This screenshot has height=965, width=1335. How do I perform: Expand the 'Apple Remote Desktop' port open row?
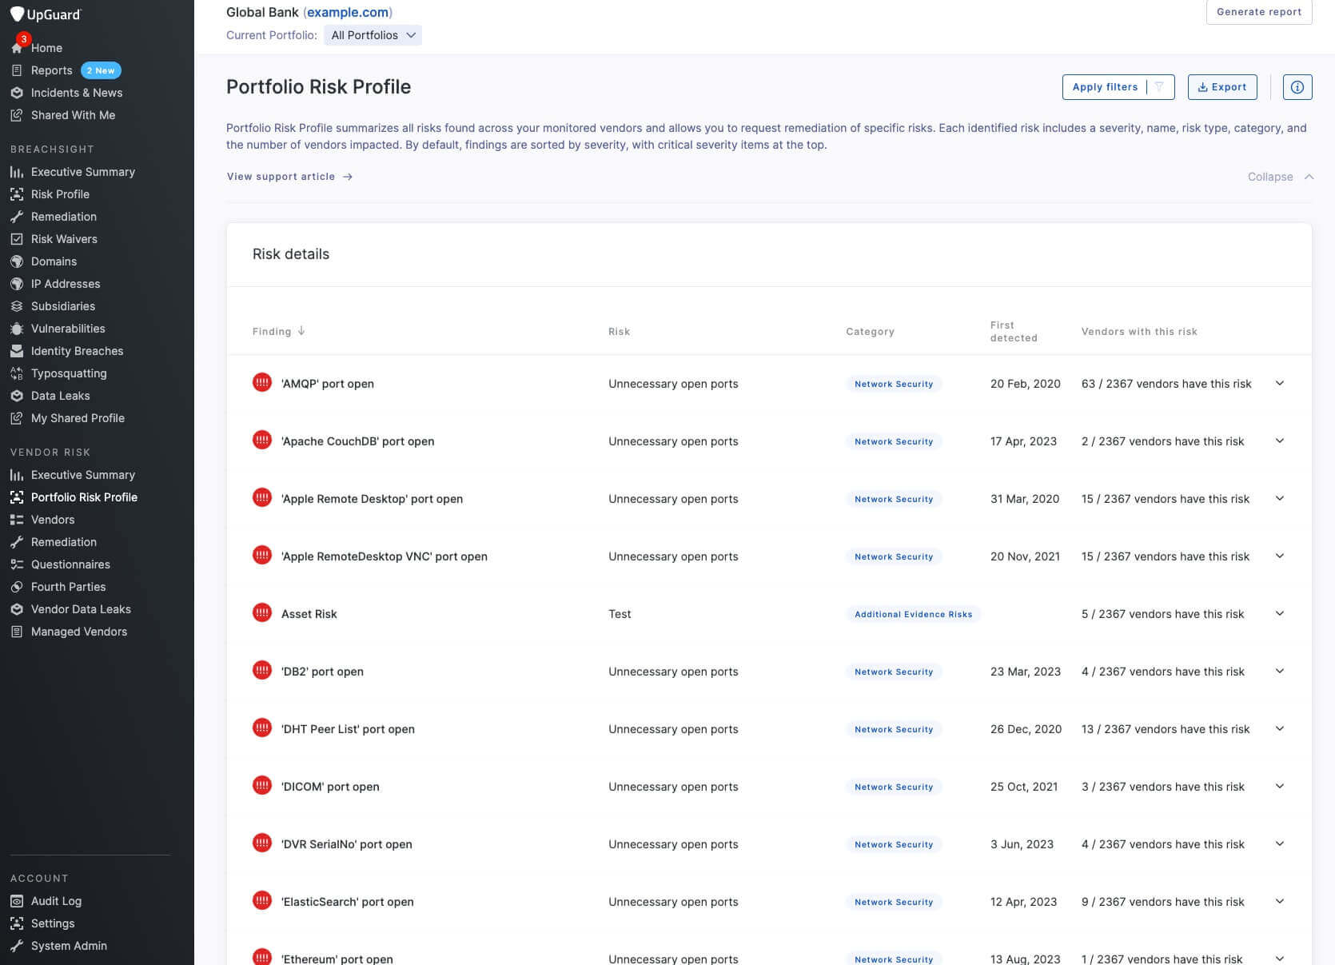point(1280,499)
